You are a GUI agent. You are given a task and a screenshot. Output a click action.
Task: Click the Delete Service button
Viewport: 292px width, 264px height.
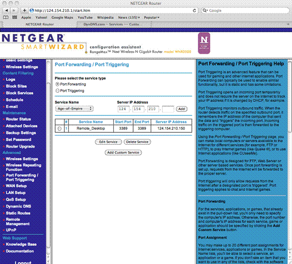click(137, 142)
